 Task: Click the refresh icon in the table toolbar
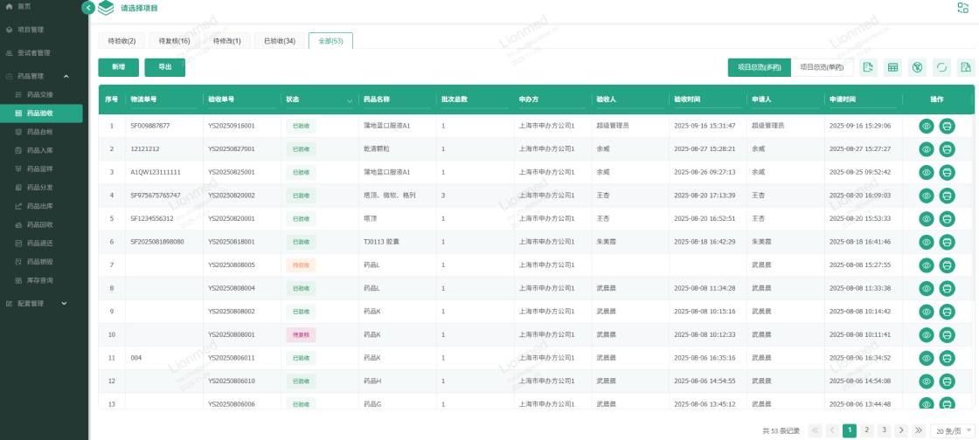(941, 67)
